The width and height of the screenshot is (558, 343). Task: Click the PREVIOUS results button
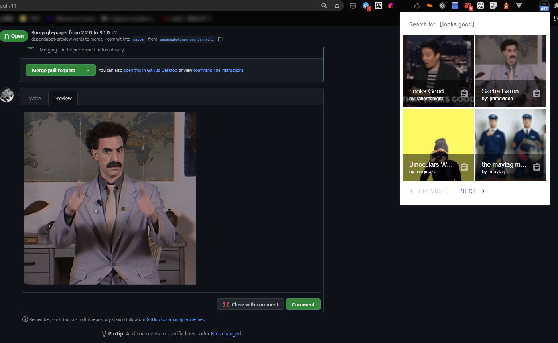(x=429, y=191)
